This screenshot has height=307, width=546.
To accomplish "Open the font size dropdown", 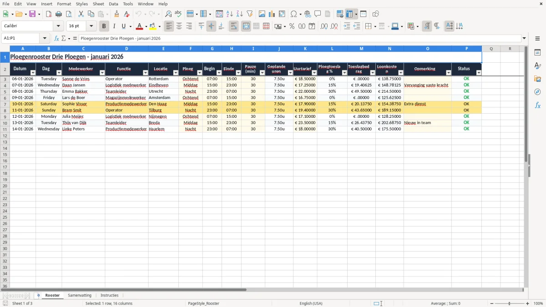I will [x=91, y=26].
